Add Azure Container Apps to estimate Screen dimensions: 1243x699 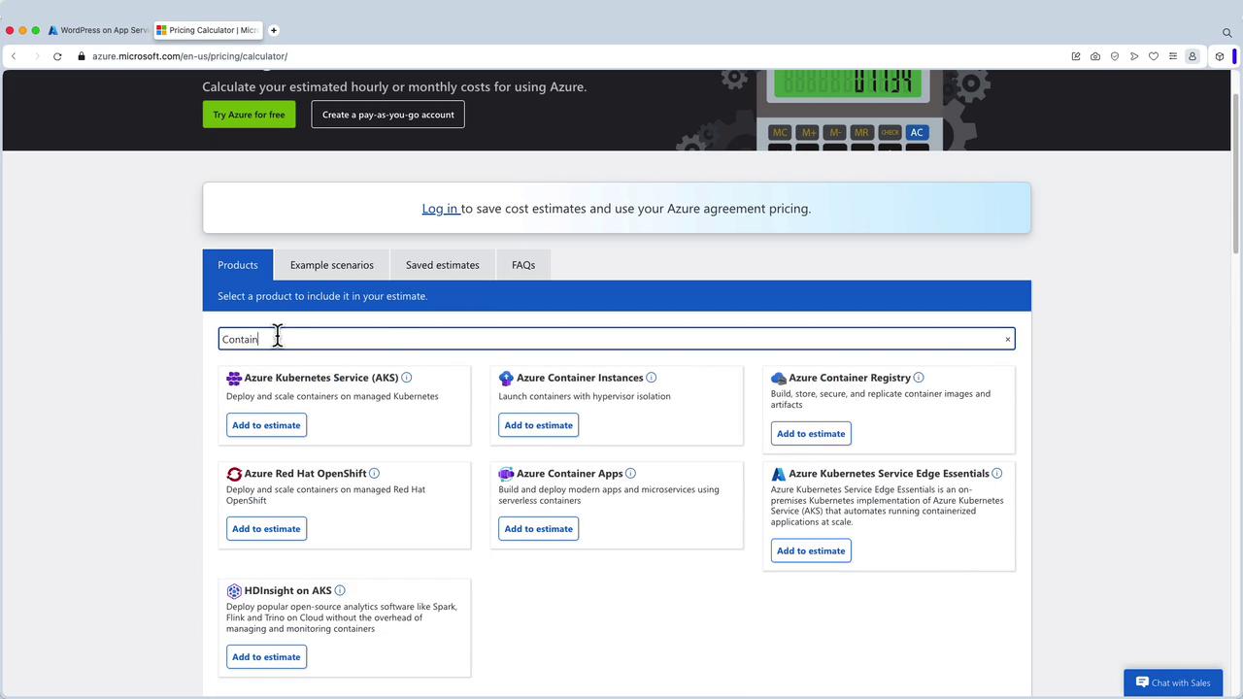539,529
